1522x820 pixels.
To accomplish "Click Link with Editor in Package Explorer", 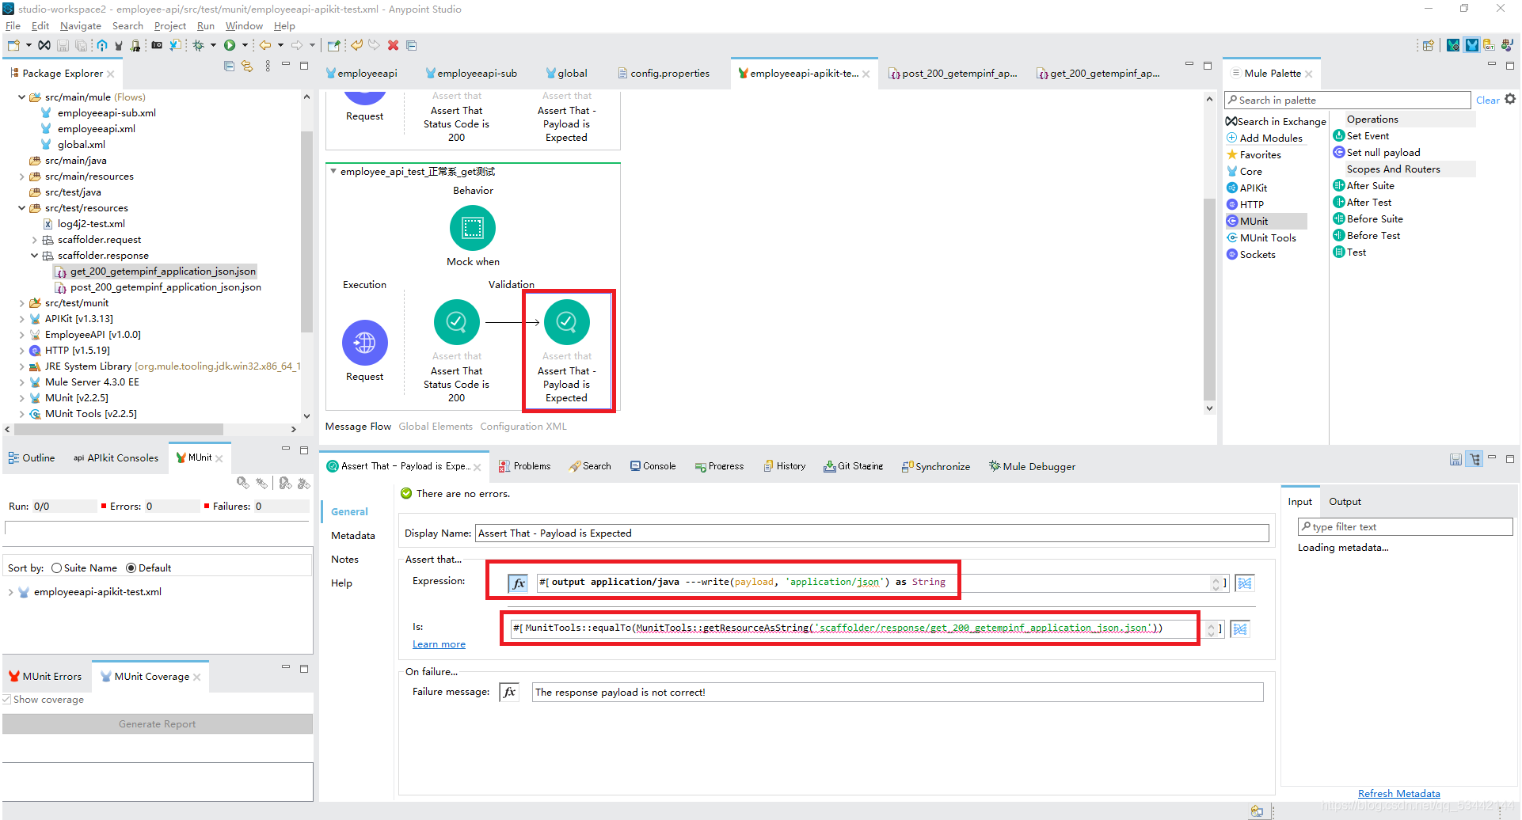I will point(247,66).
